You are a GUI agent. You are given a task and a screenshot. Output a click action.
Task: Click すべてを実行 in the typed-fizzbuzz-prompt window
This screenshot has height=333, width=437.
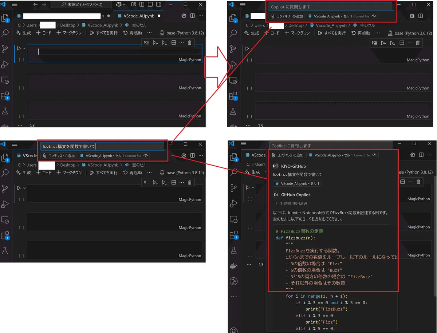coord(104,173)
